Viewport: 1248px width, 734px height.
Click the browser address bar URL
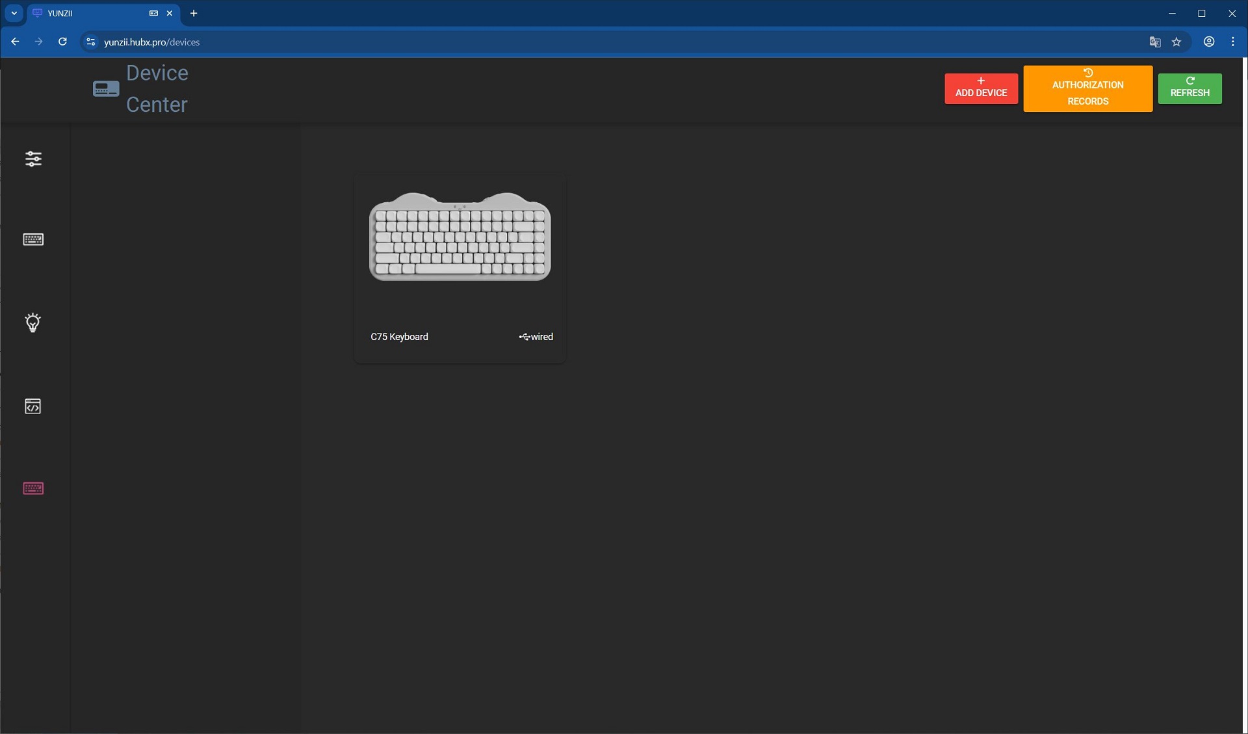pyautogui.click(x=151, y=42)
